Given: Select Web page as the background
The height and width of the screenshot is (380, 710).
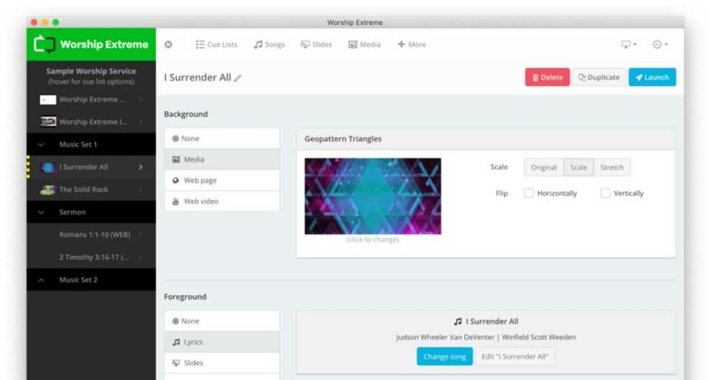Looking at the screenshot, I should pos(222,180).
